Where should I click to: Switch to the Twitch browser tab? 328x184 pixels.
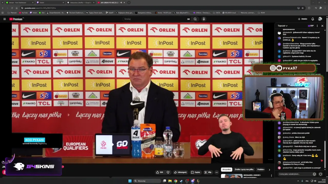point(50,3)
